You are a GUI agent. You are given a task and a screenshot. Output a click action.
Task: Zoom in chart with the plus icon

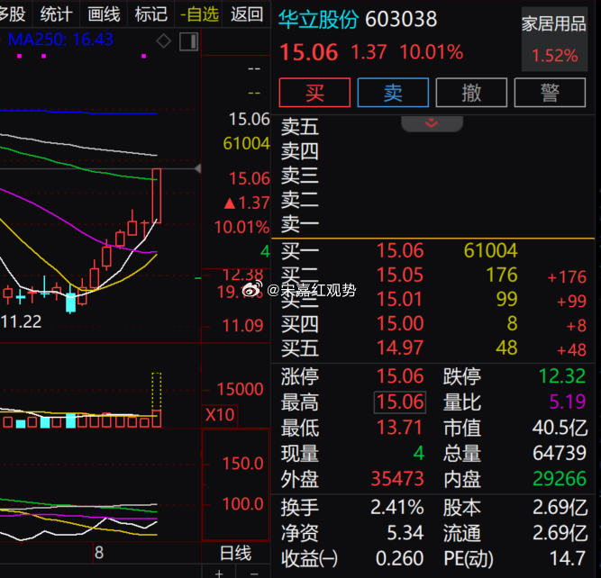coord(219,573)
